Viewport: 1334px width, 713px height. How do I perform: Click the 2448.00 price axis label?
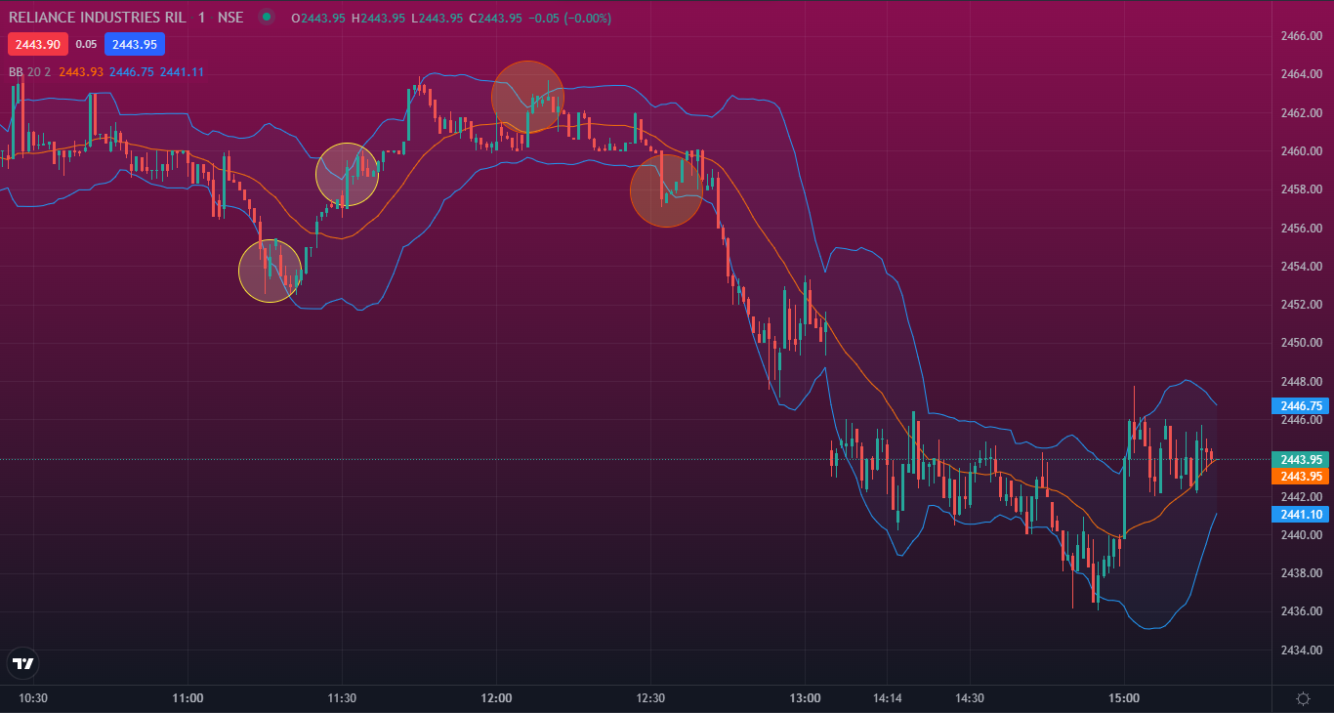tap(1301, 382)
